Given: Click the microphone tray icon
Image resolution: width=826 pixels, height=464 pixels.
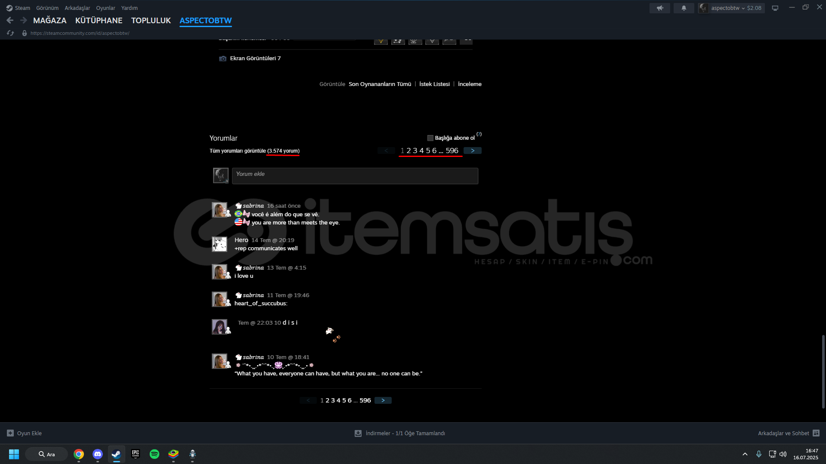Looking at the screenshot, I should click(759, 454).
